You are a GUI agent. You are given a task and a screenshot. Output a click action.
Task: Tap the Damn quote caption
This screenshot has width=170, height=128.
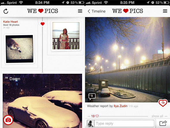pyautogui.click(x=13, y=79)
